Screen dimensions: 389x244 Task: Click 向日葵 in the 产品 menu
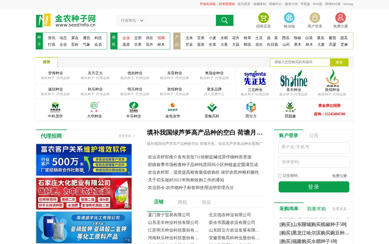click(272, 45)
